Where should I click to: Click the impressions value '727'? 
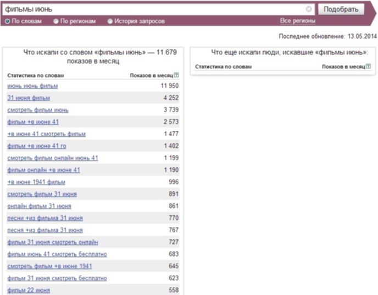(x=174, y=242)
